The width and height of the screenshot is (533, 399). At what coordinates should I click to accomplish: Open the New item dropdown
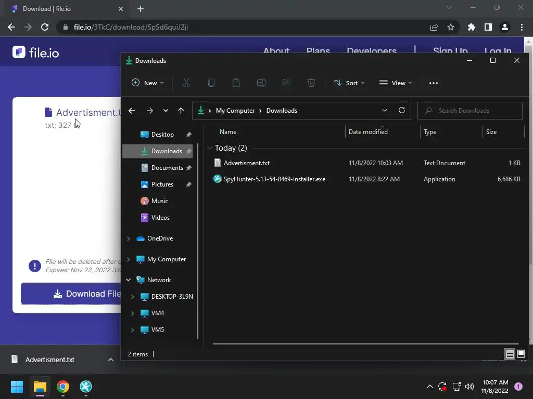tap(147, 83)
